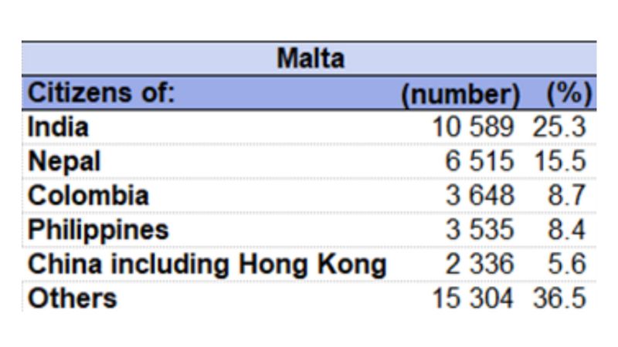
Task: Click the 15 304 number cell
Action: pyautogui.click(x=474, y=298)
